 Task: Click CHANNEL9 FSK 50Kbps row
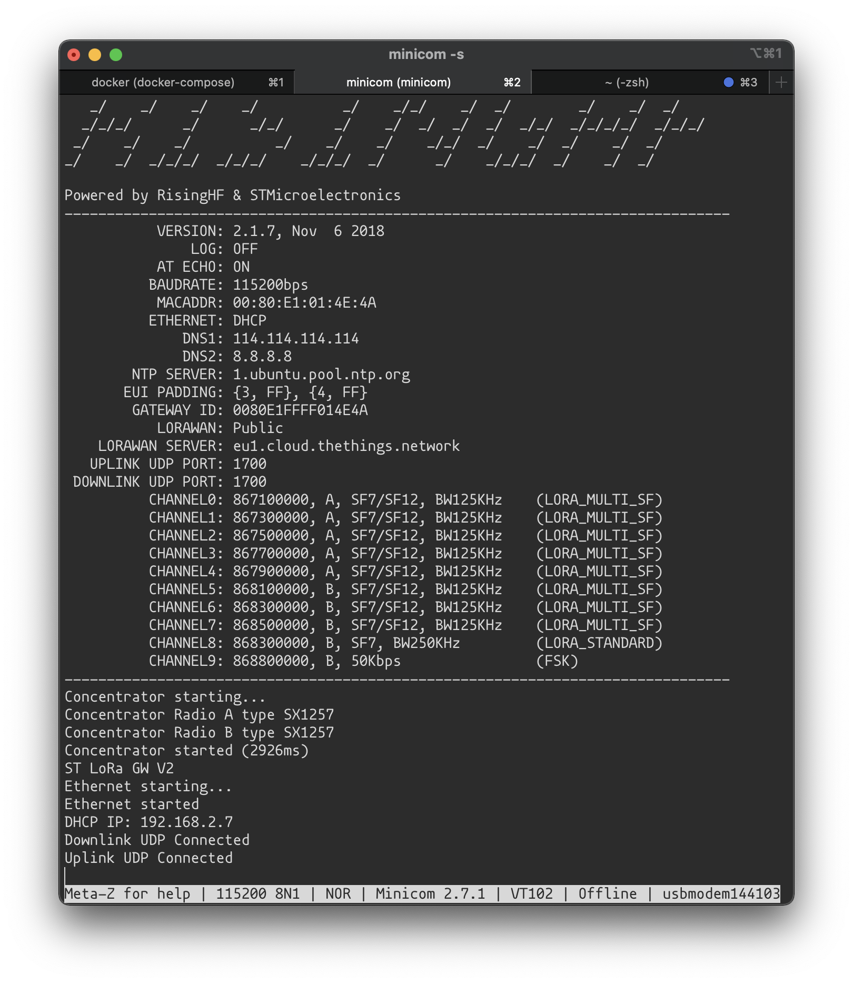363,661
